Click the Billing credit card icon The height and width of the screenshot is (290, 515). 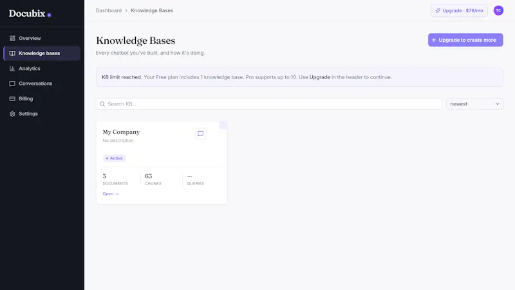pos(12,99)
